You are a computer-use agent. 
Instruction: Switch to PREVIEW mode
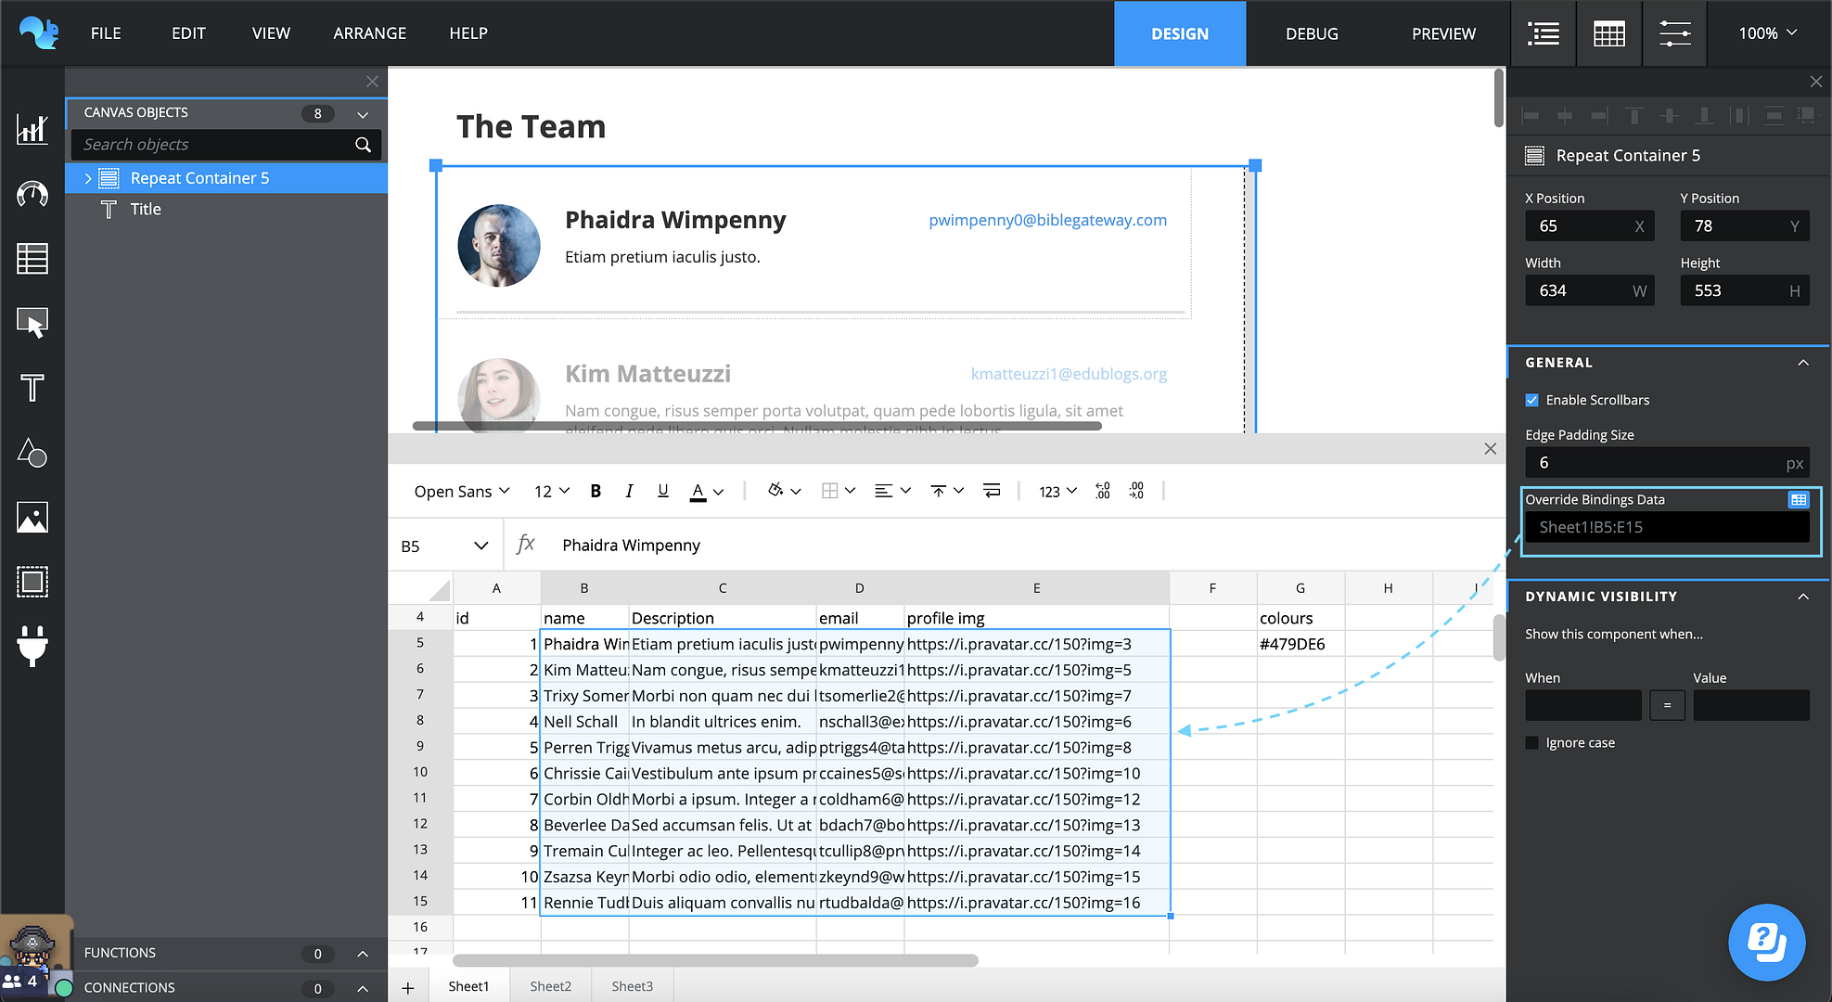pyautogui.click(x=1442, y=33)
